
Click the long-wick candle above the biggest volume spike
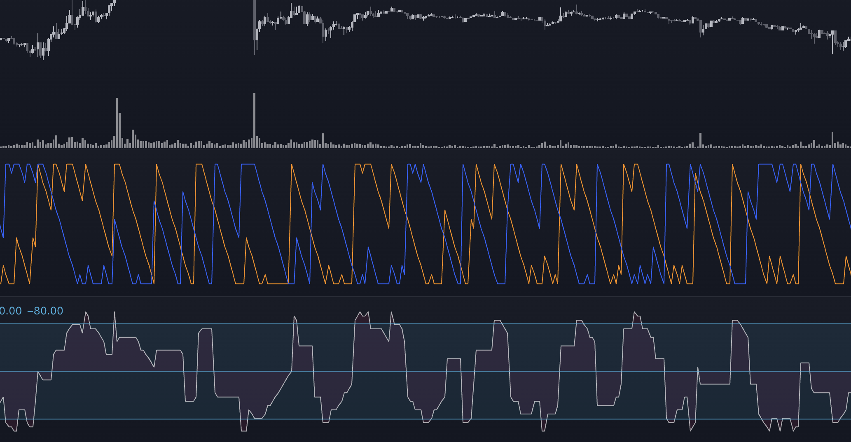(255, 25)
